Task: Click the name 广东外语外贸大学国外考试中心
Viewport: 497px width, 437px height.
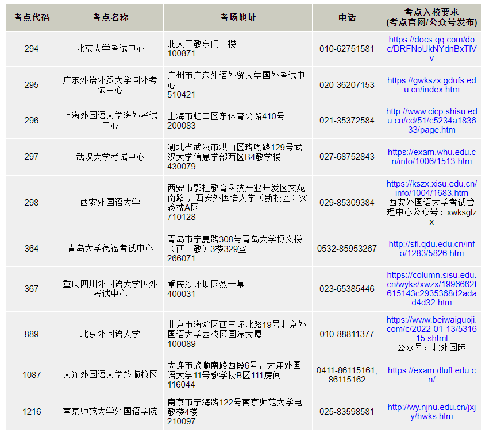Action: pos(110,85)
